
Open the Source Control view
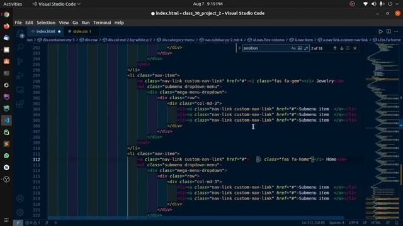click(x=20, y=62)
